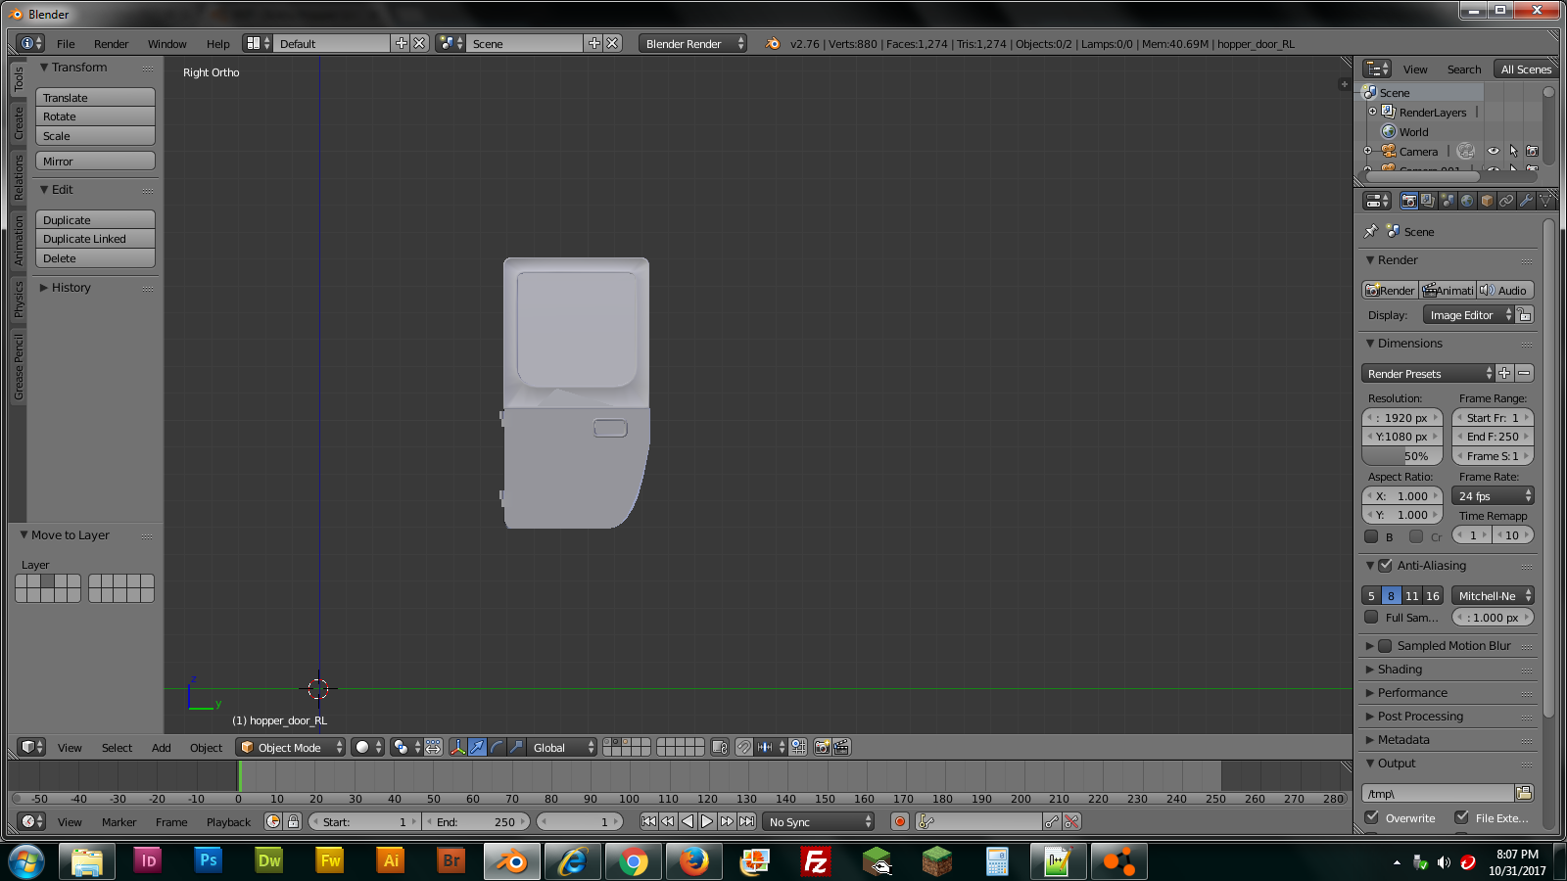Open the Modifiers wrench properties tab
Image resolution: width=1567 pixels, height=881 pixels.
click(x=1526, y=201)
